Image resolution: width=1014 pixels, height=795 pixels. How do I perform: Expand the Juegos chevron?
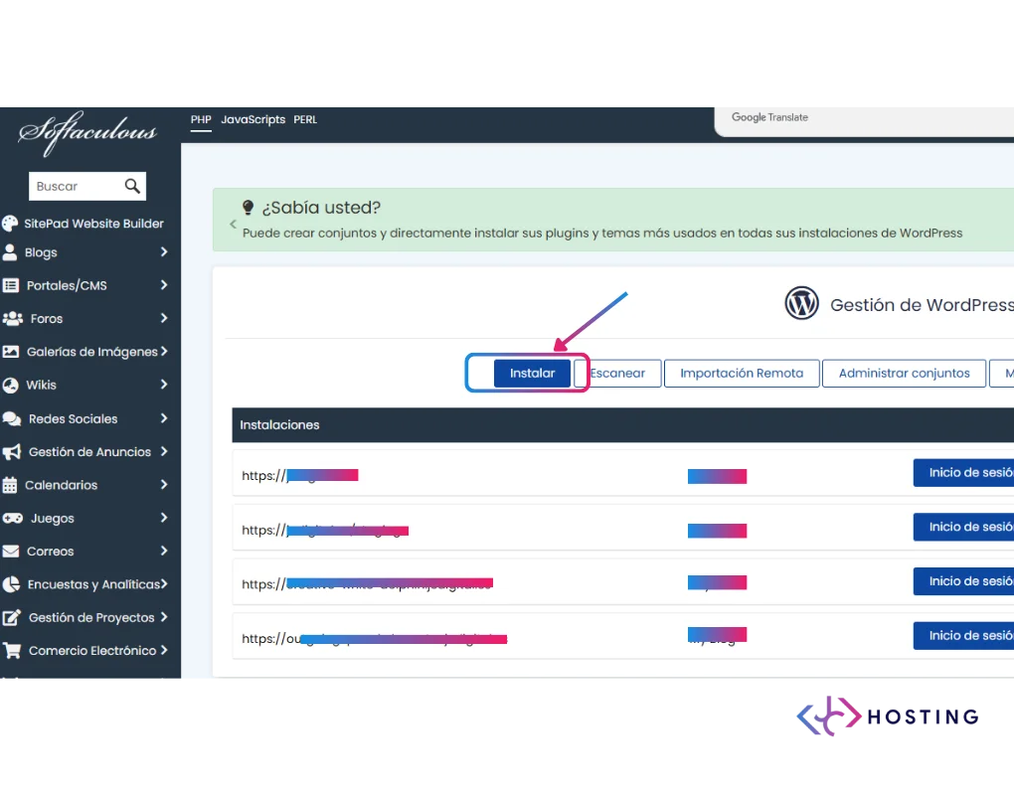coord(164,518)
